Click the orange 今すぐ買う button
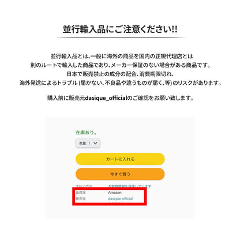The image size is (240, 240). click(120, 174)
